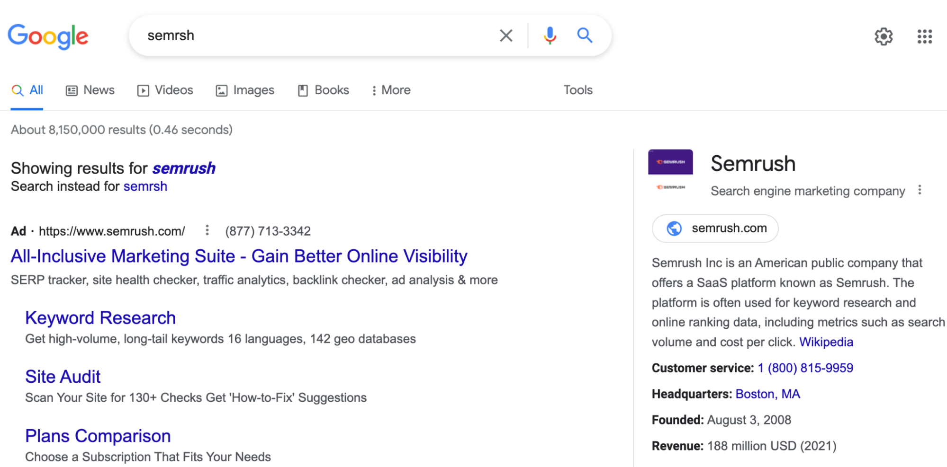Click the Semrush purple logo thumbnail

(670, 162)
